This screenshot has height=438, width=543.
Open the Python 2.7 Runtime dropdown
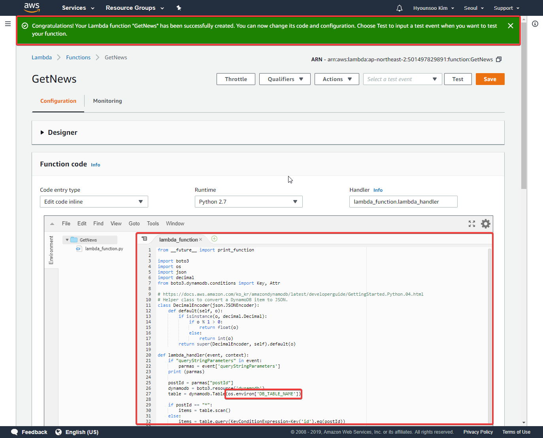click(x=249, y=202)
